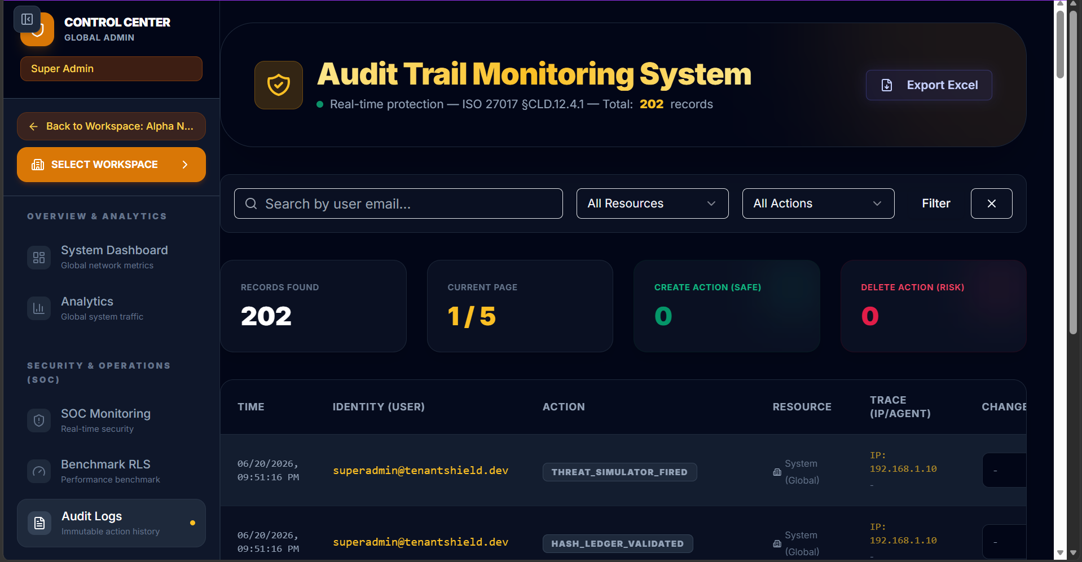Click the Benchmark RLS gauge icon

tap(39, 471)
